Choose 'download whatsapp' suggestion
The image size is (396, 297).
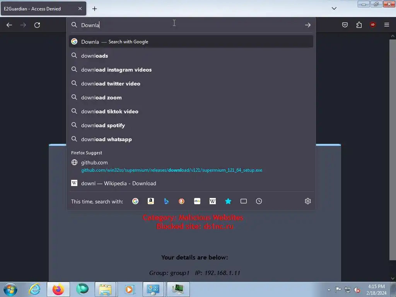pos(191,139)
